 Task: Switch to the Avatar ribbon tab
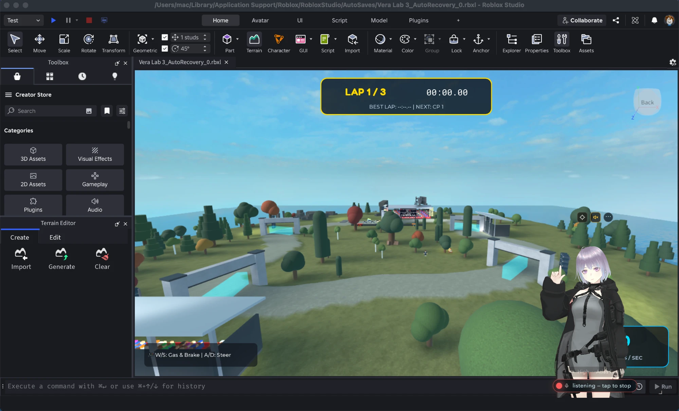pyautogui.click(x=260, y=20)
